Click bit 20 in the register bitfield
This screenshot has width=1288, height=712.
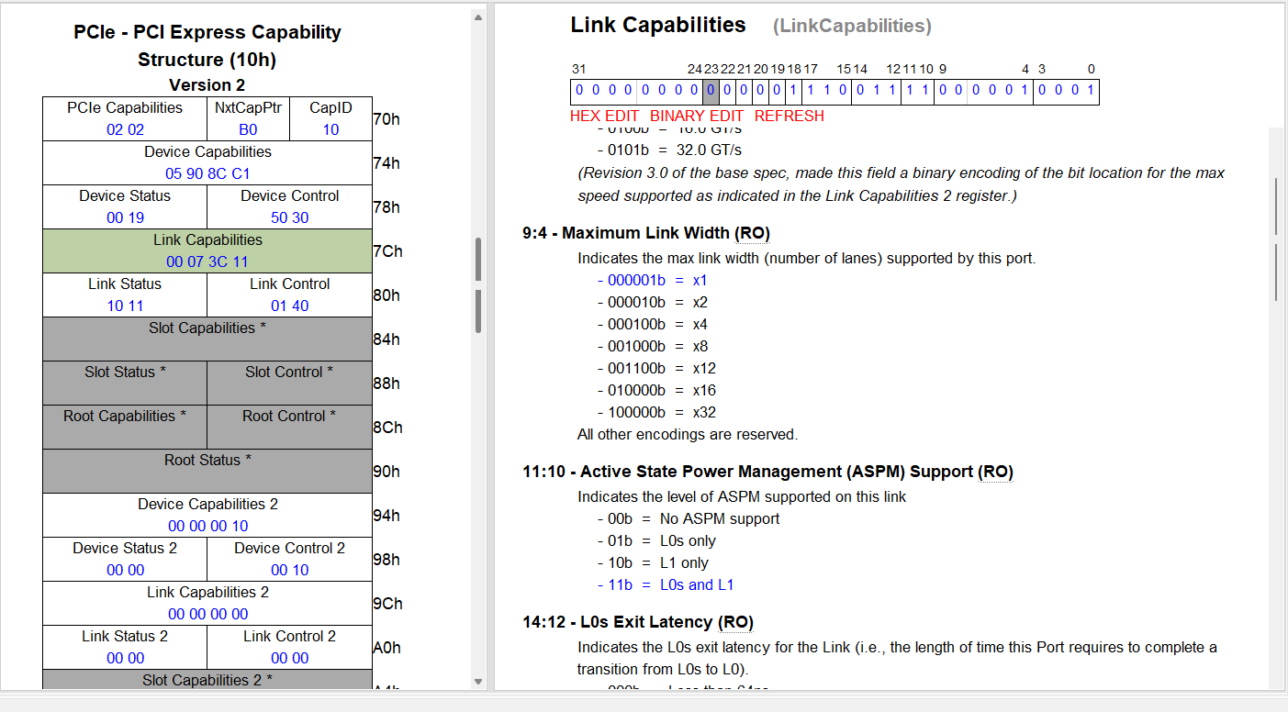click(760, 92)
